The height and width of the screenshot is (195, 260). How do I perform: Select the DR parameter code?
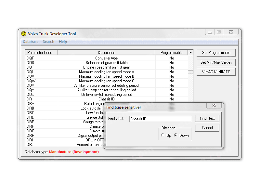pos(29,99)
